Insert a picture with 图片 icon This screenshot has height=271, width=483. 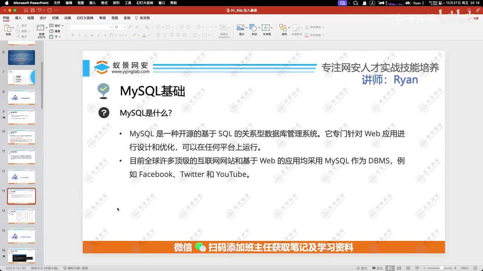(x=240, y=28)
